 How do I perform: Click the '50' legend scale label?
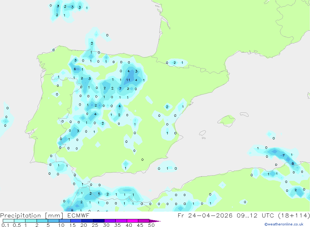point(152,225)
